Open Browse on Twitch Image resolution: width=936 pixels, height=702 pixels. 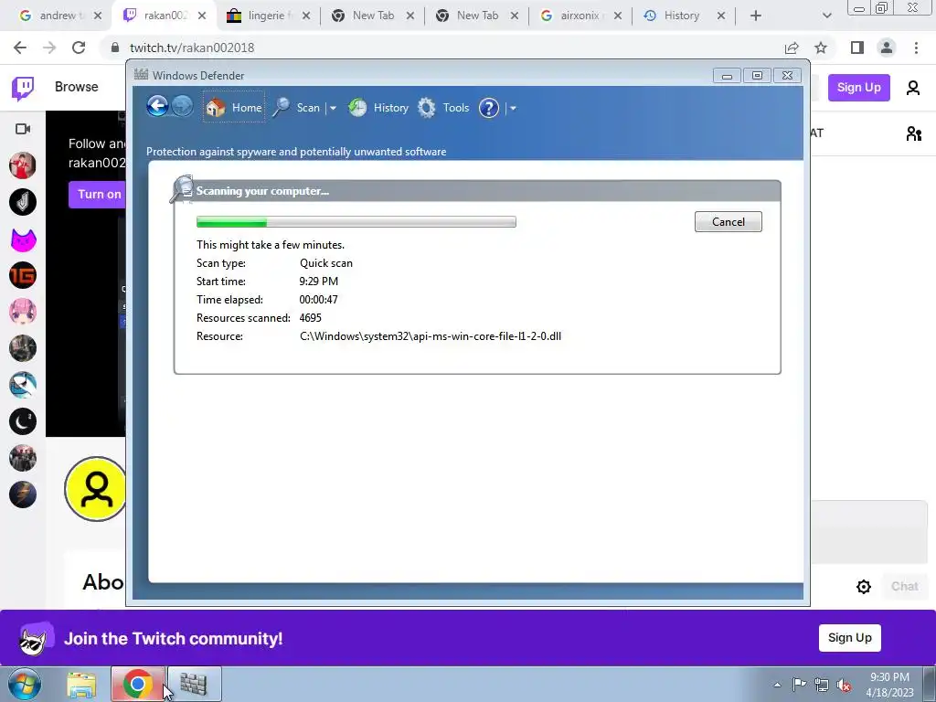[x=77, y=87]
